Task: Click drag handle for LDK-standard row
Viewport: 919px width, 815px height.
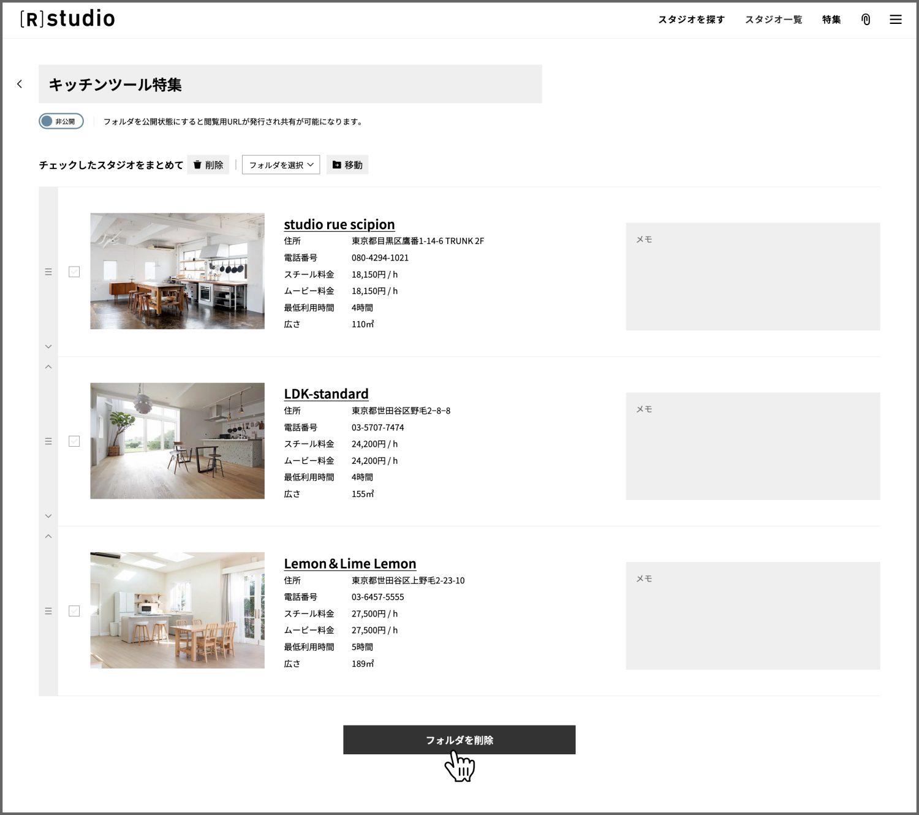Action: pos(48,441)
